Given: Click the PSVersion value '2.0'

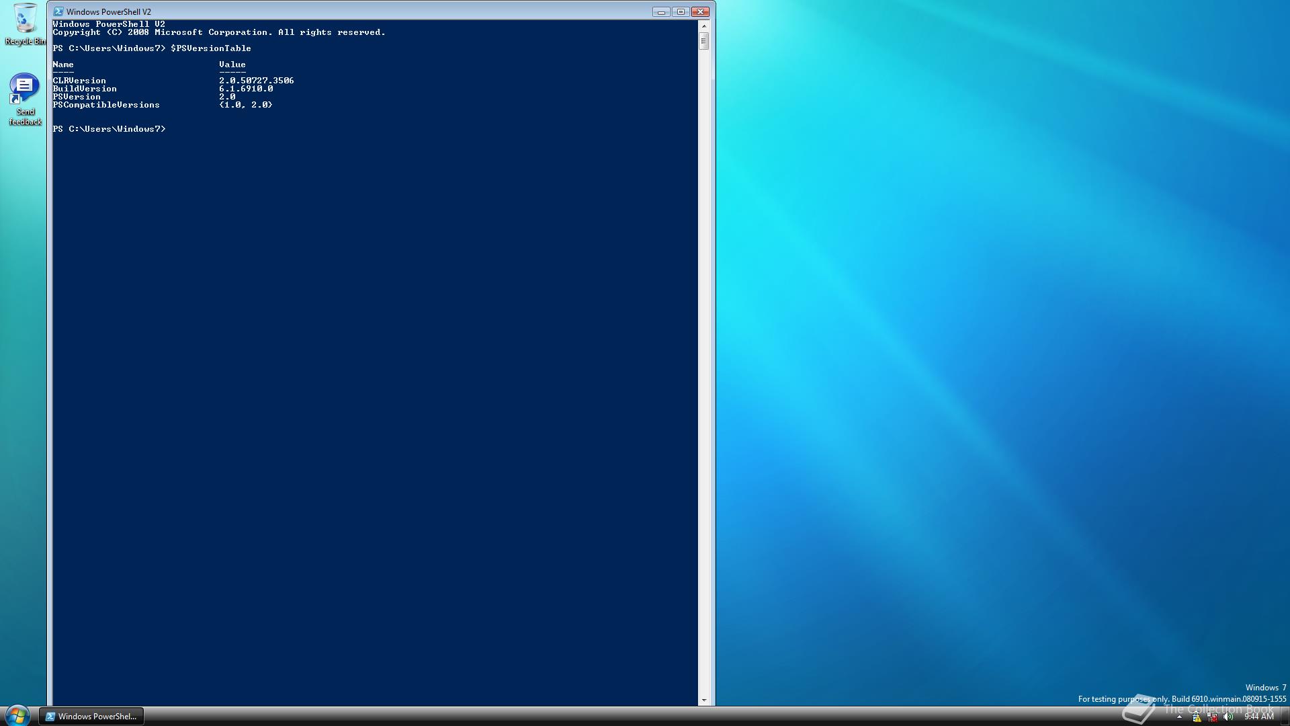Looking at the screenshot, I should coord(227,97).
